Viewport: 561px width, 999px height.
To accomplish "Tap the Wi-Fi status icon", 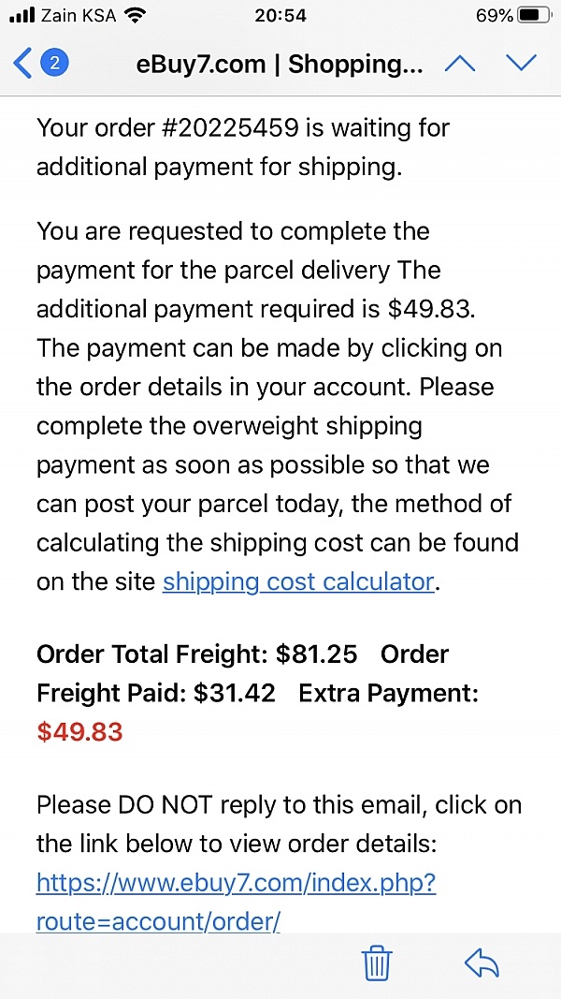I will coord(136,16).
